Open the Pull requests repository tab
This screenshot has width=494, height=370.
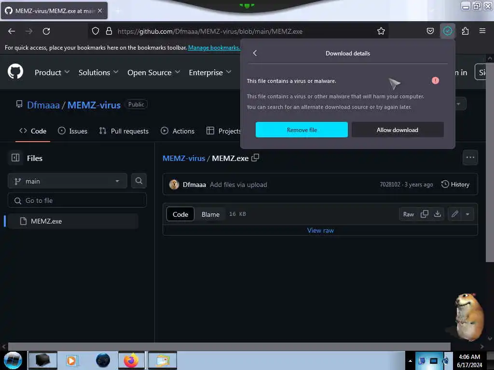pyautogui.click(x=124, y=131)
